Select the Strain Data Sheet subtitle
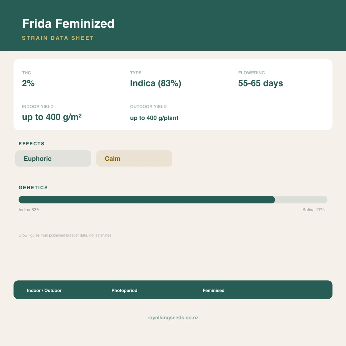346x346 pixels. click(58, 38)
